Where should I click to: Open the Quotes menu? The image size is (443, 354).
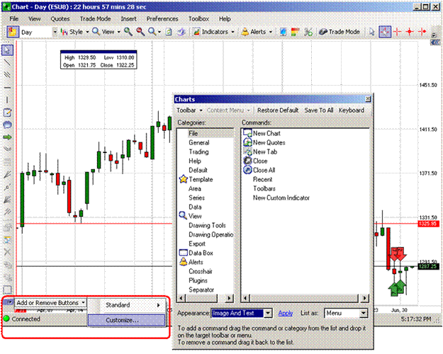(60, 19)
